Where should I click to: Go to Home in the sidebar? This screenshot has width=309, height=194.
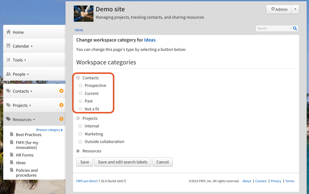(18, 32)
